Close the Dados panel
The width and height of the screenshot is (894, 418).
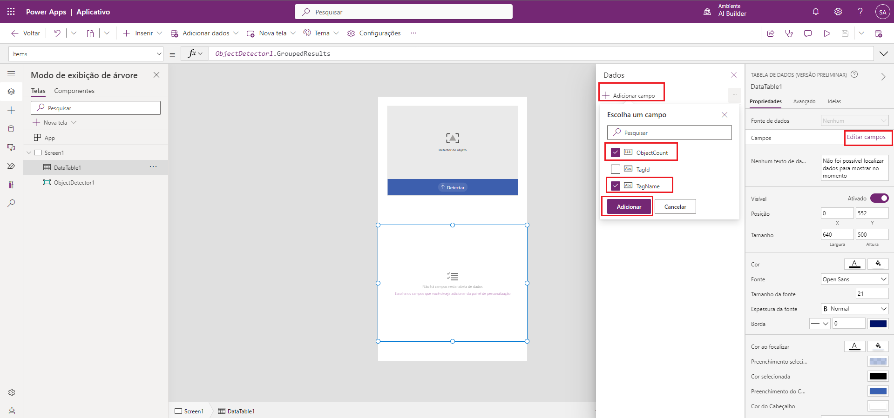(x=734, y=75)
